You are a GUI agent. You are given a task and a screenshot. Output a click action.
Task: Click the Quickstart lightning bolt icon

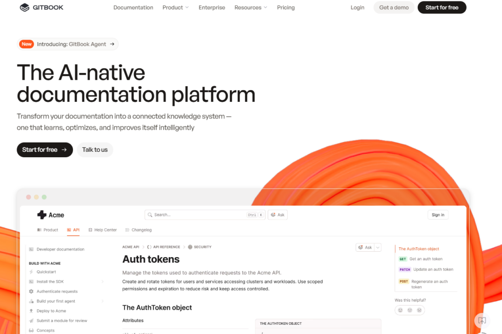click(x=31, y=272)
